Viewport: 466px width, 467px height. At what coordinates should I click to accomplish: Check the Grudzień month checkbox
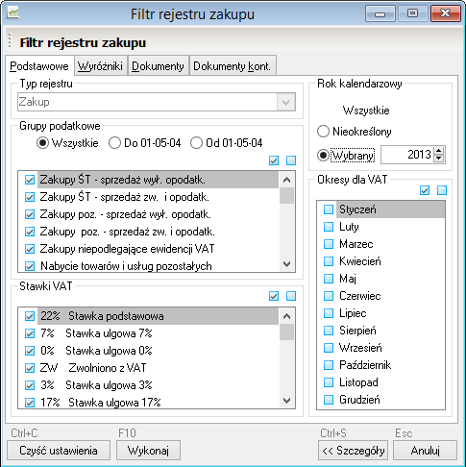click(329, 400)
